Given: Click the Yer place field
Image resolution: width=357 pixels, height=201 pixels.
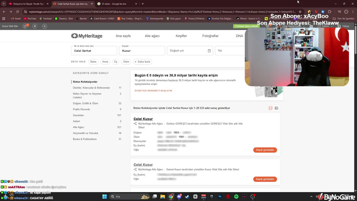Looking at the screenshot, I should [x=230, y=51].
